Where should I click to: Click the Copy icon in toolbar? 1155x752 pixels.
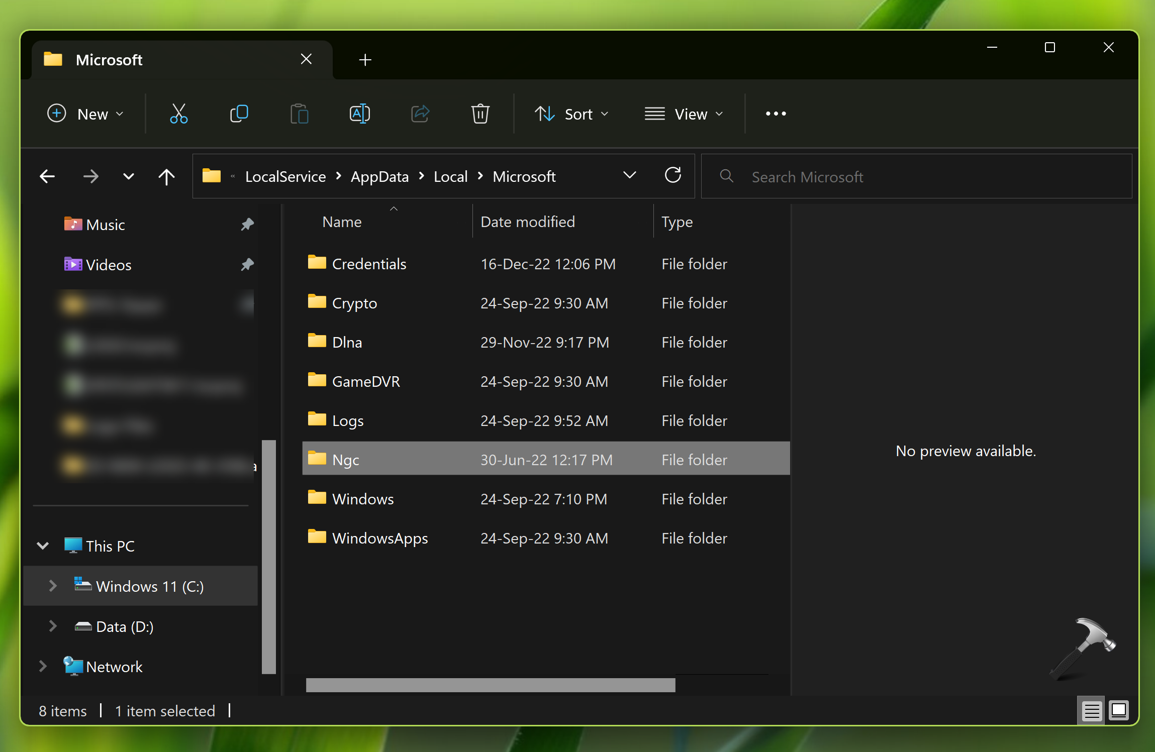tap(239, 114)
